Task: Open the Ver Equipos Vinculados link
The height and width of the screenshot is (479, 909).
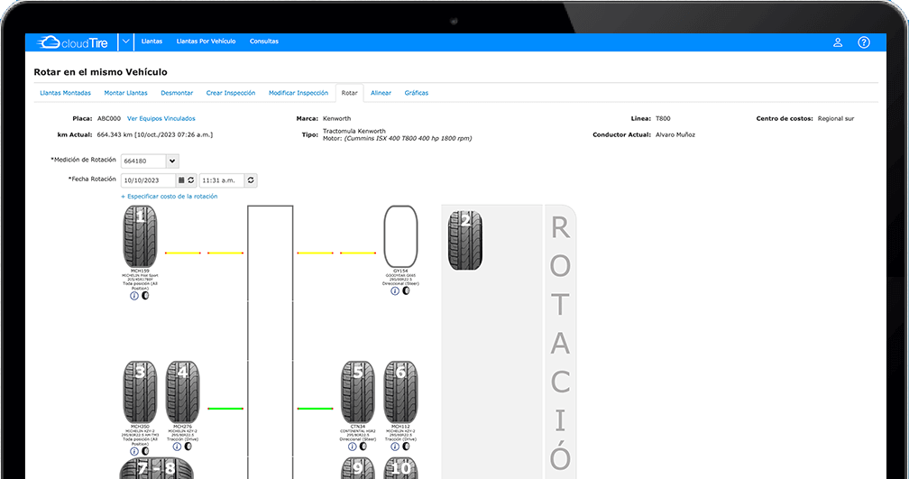Action: coord(161,118)
